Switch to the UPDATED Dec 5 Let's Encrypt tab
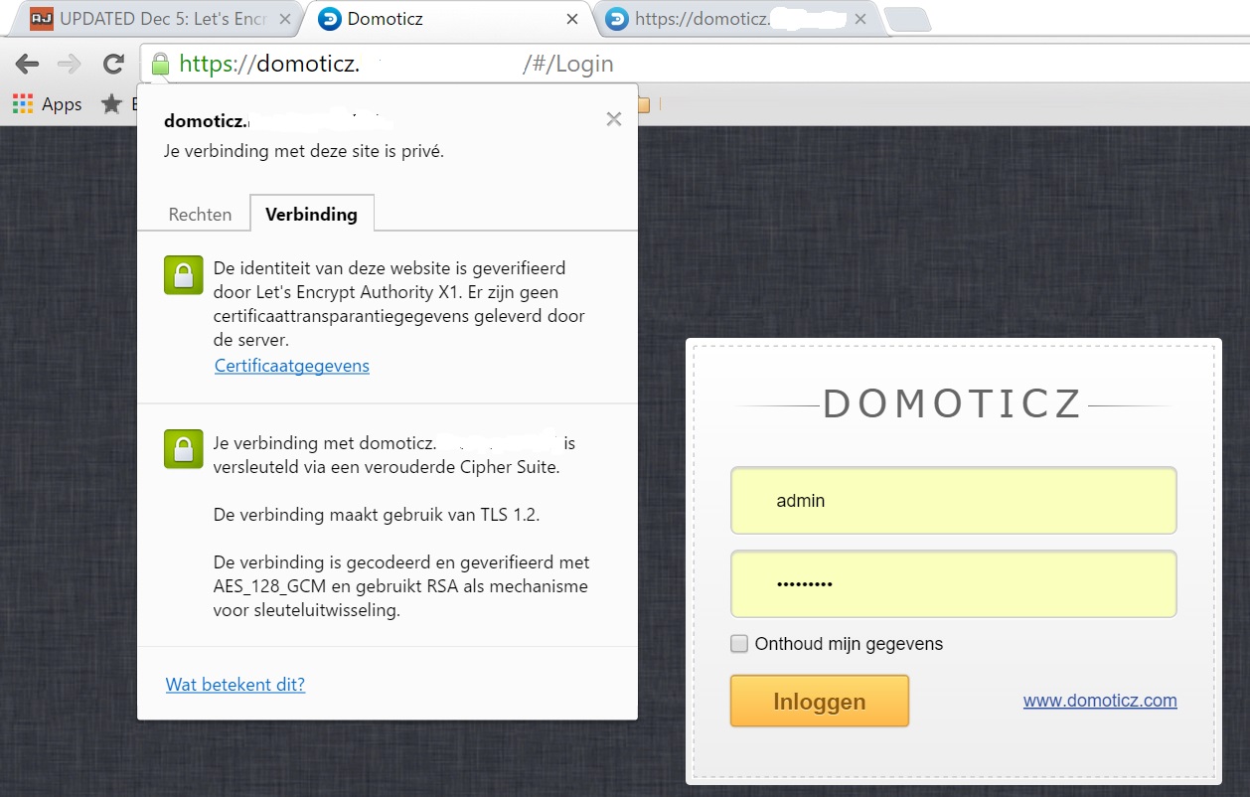The width and height of the screenshot is (1250, 797). pyautogui.click(x=156, y=19)
